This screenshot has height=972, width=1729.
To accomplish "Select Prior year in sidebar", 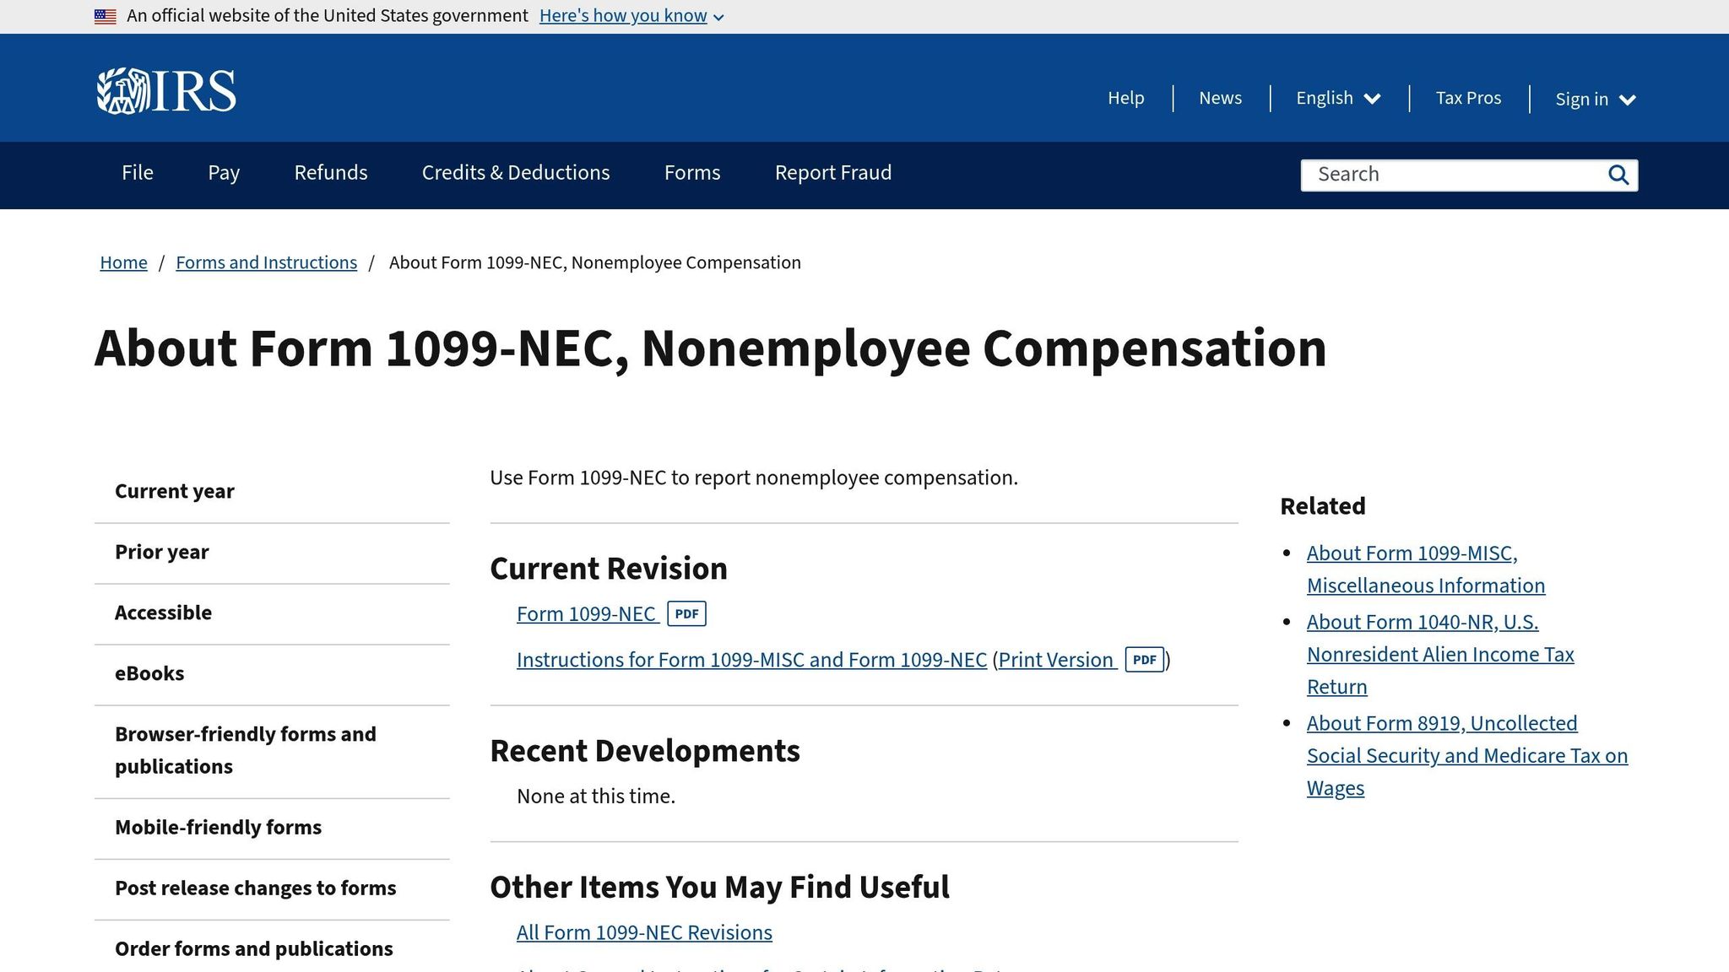I will [x=272, y=553].
